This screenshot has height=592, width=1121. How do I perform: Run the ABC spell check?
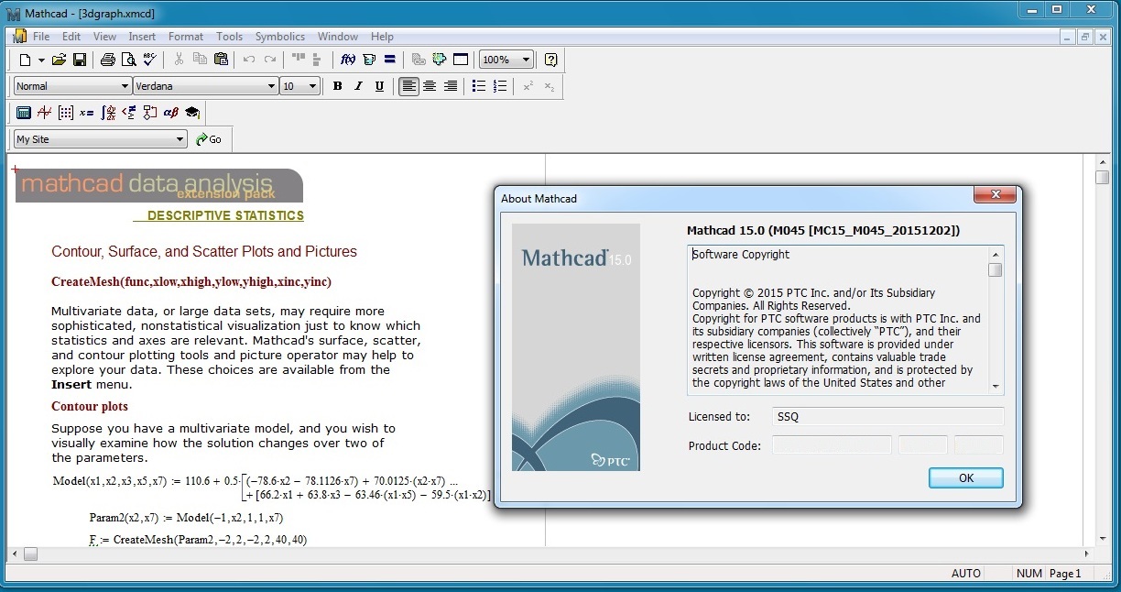click(149, 60)
